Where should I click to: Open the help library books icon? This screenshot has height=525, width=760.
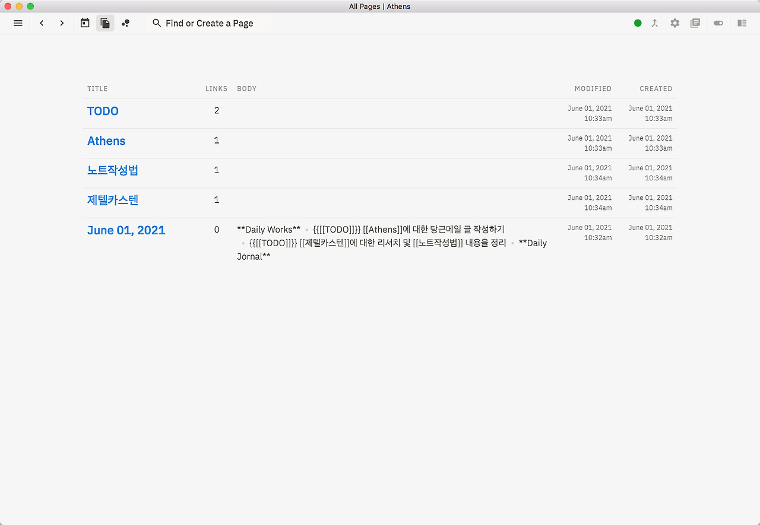[x=695, y=23]
